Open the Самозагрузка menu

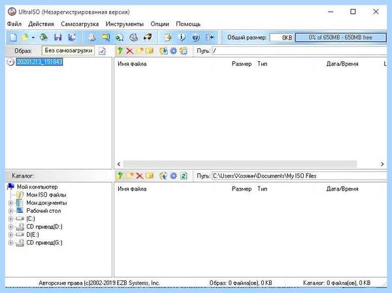click(80, 24)
